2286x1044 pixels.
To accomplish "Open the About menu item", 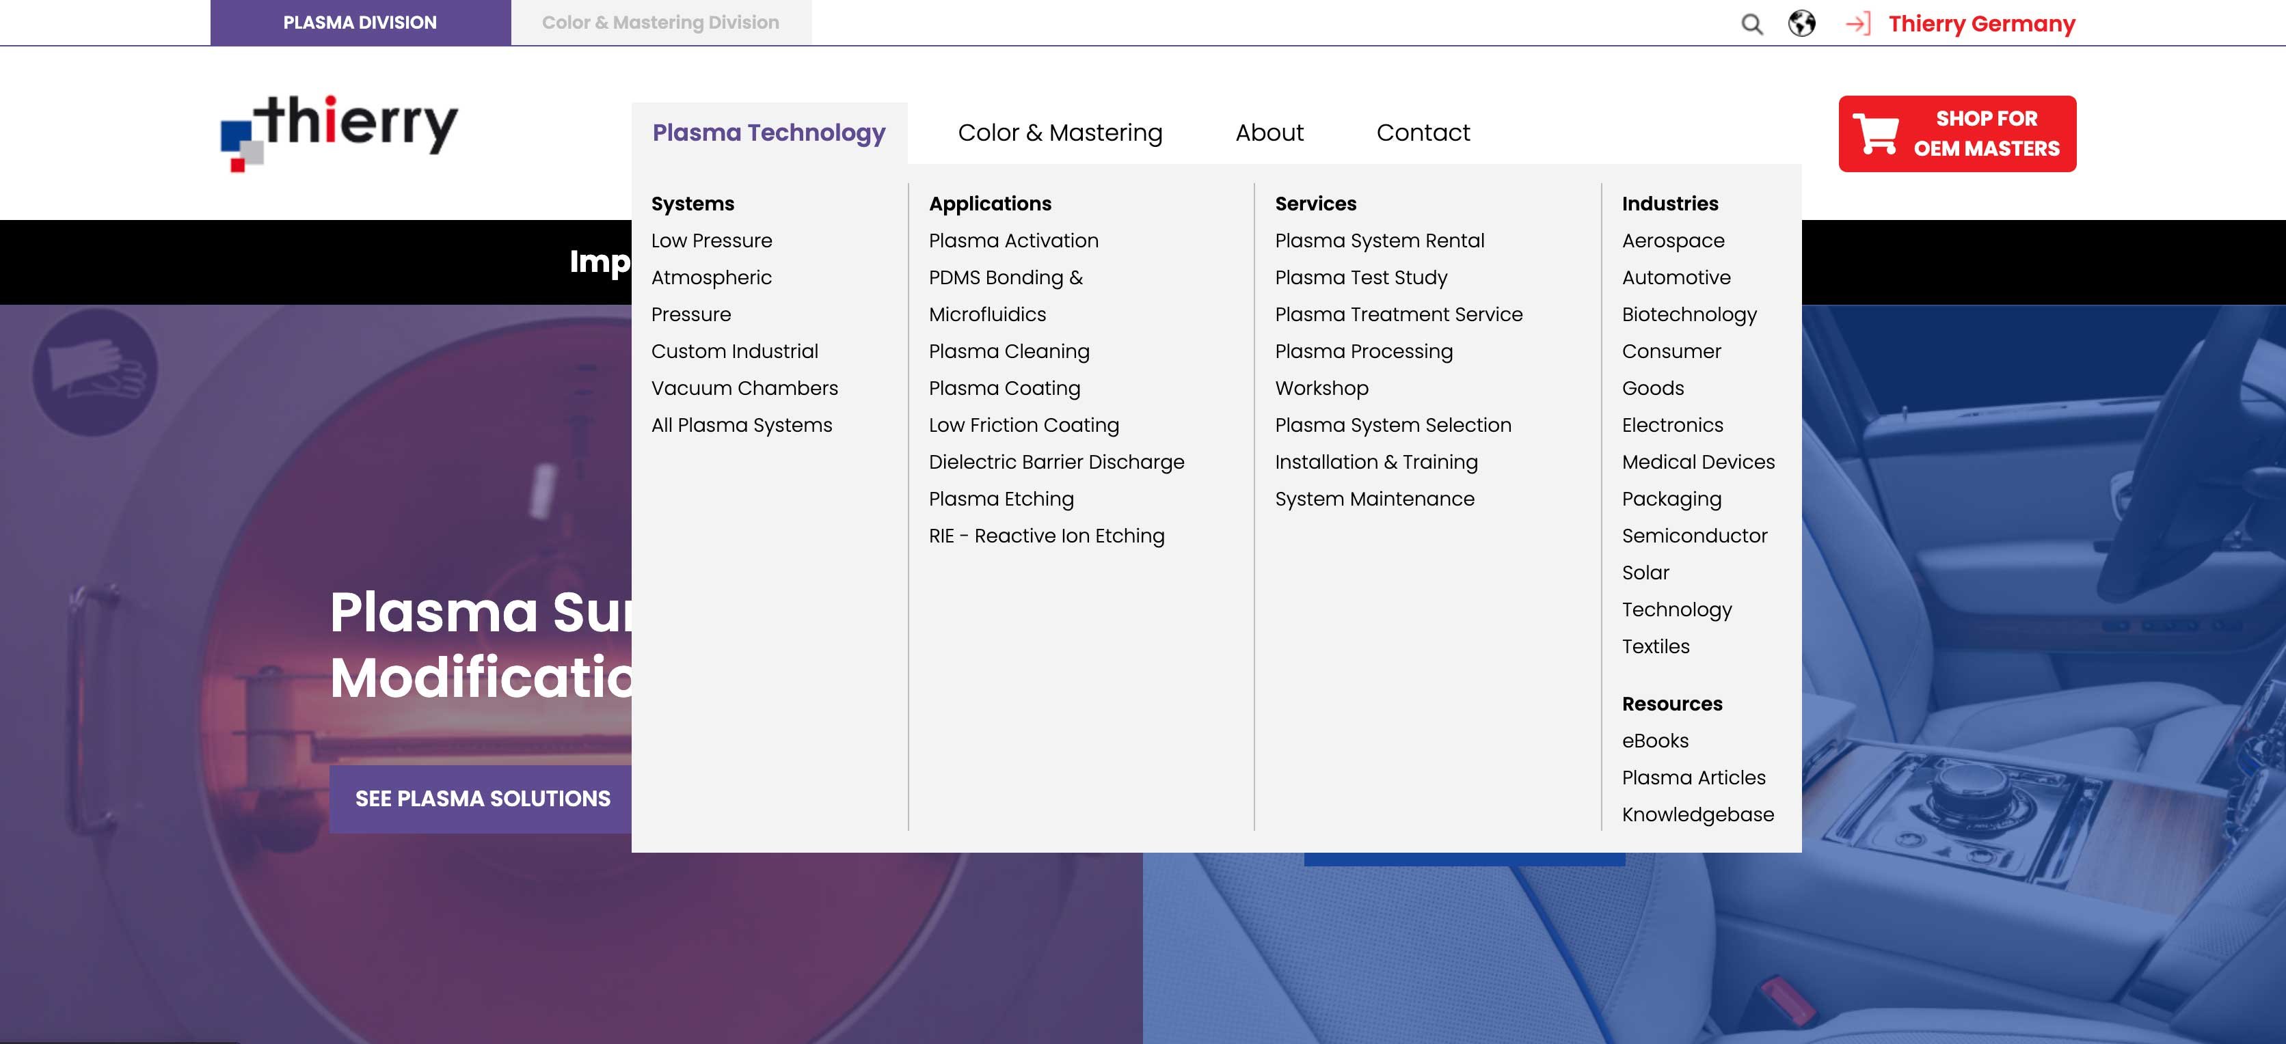I will [1269, 132].
